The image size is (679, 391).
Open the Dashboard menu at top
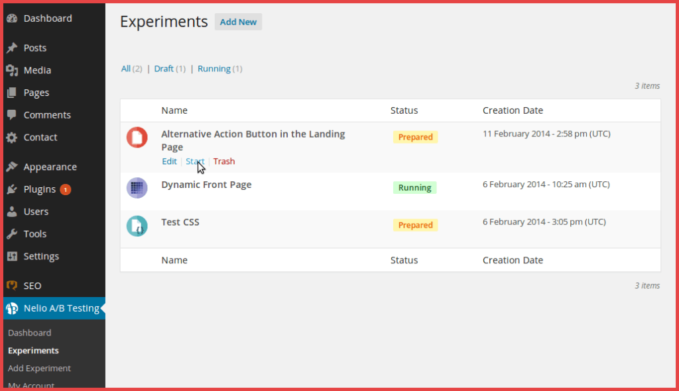pyautogui.click(x=47, y=19)
